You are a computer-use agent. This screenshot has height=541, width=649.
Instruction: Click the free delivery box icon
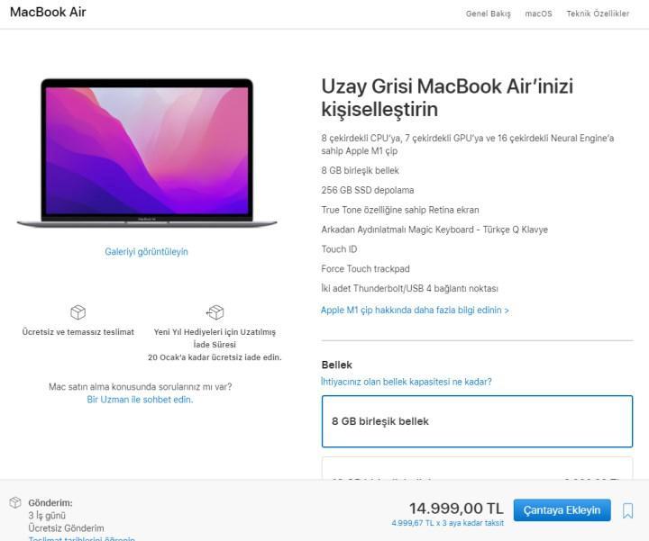(78, 312)
